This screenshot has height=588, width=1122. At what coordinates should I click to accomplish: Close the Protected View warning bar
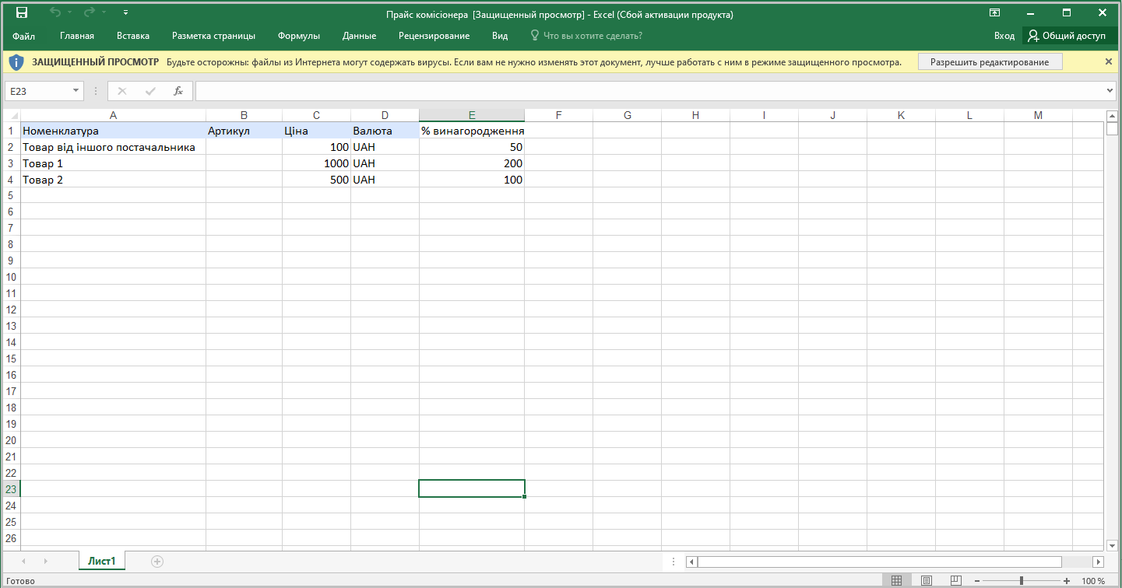[1109, 61]
